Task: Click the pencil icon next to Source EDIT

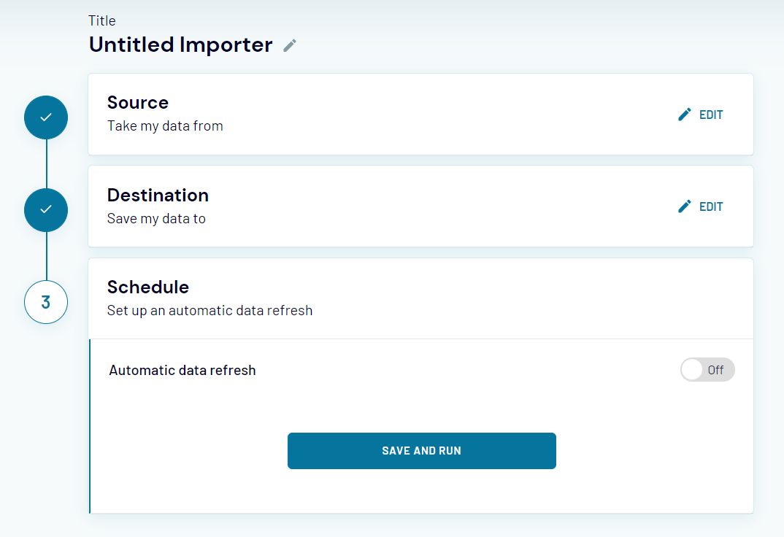Action: (684, 114)
